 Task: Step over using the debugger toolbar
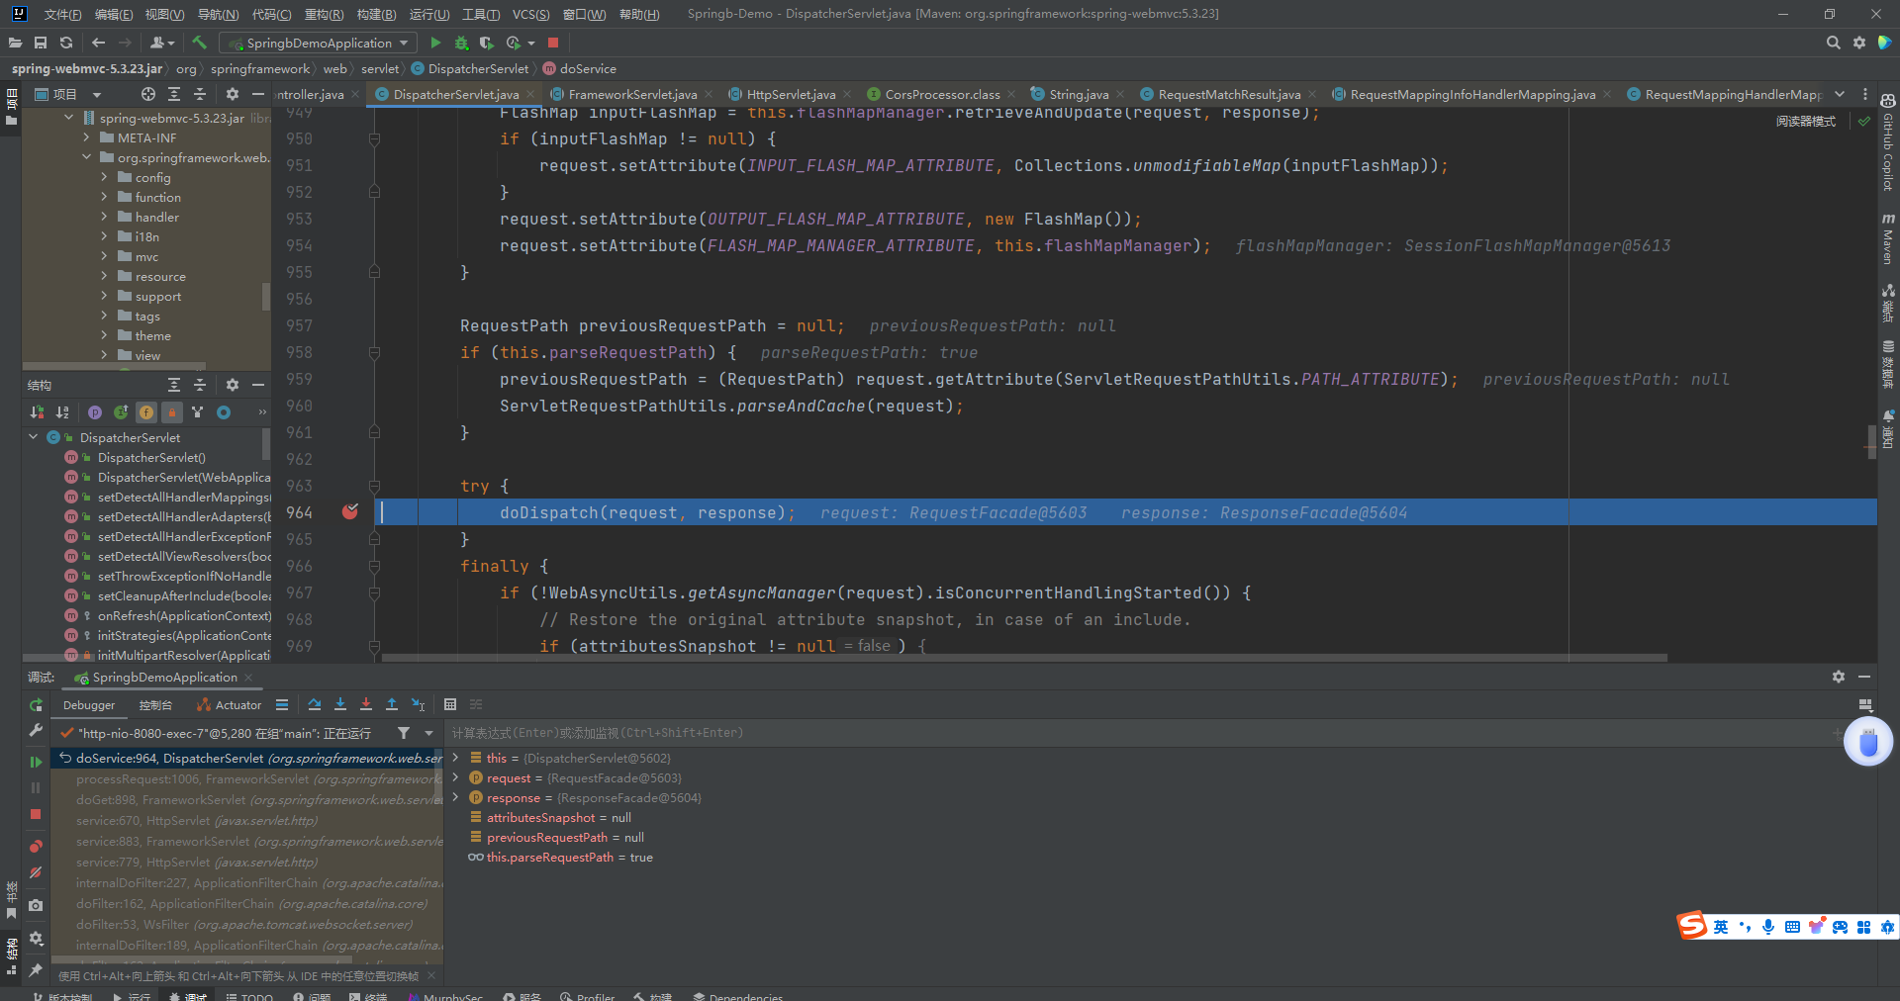tap(315, 704)
